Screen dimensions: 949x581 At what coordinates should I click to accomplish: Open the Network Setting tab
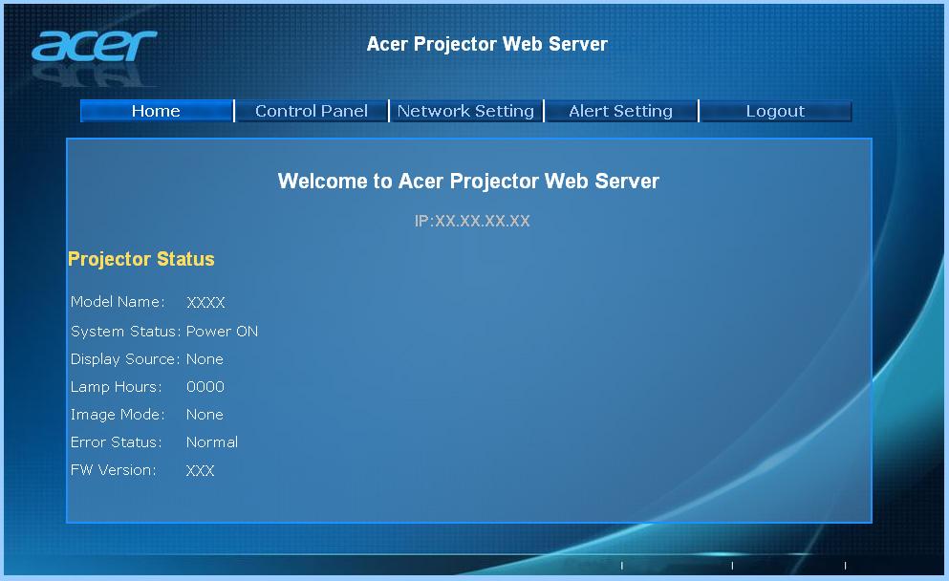pyautogui.click(x=465, y=112)
